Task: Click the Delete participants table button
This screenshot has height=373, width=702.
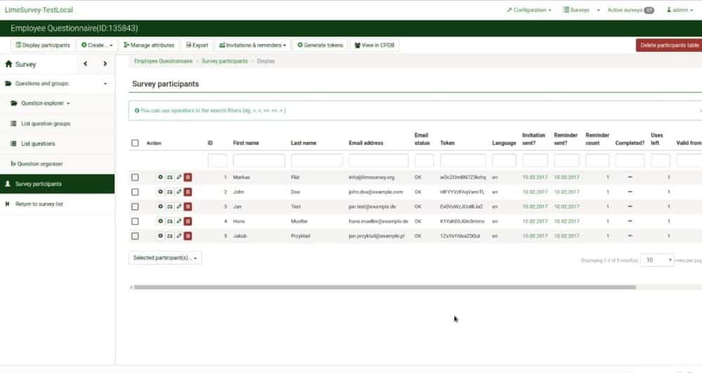Action: 669,45
